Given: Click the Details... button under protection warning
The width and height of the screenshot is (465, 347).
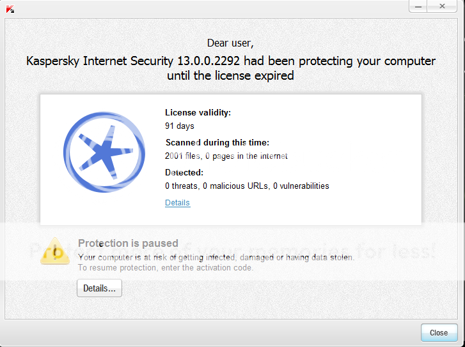Looking at the screenshot, I should tap(99, 288).
